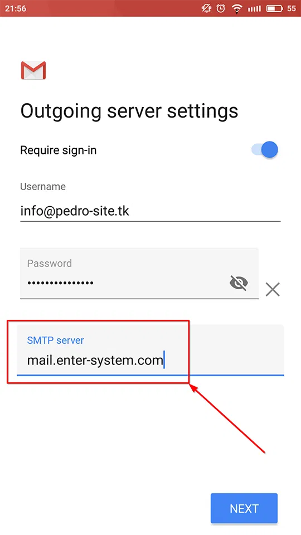
Task: Toggle the Require sign-in switch
Action: coord(265,150)
